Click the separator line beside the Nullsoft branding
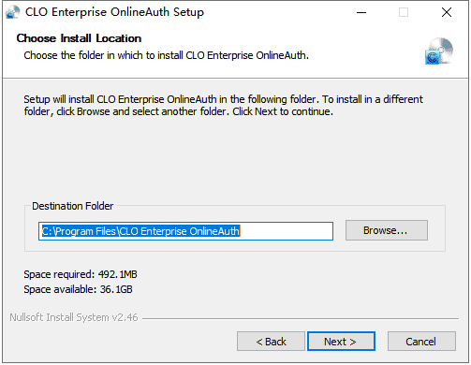The image size is (471, 365). tap(301, 318)
